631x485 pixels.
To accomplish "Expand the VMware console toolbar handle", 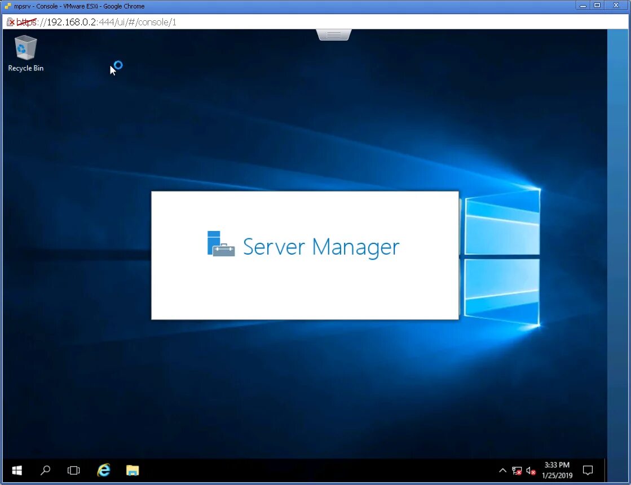I will click(x=334, y=35).
